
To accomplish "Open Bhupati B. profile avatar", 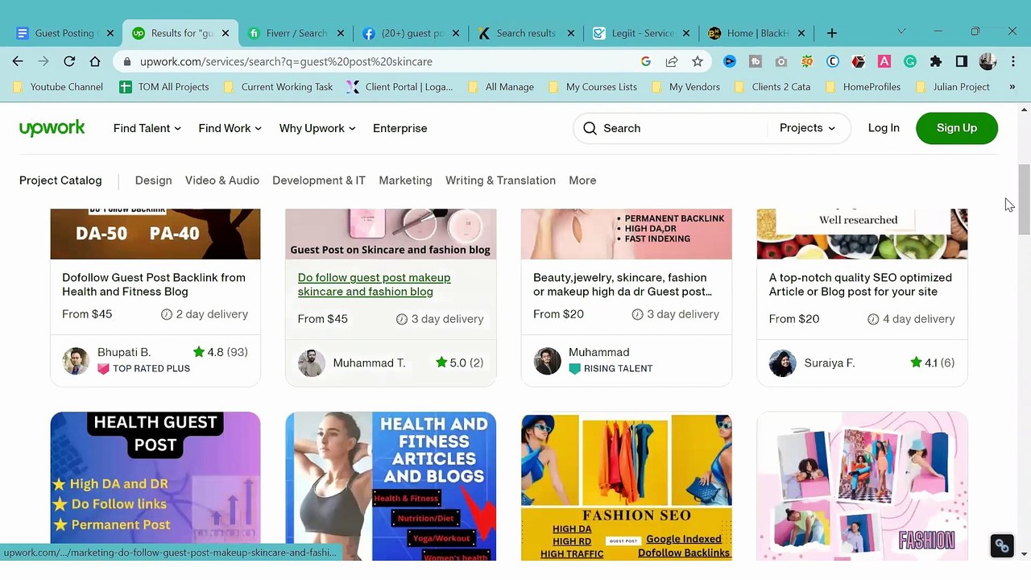I will click(x=76, y=361).
